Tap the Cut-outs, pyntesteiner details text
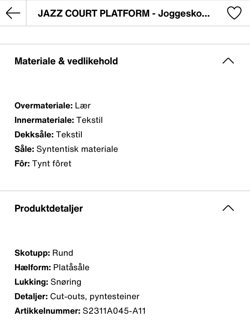250x330 pixels. point(77,296)
